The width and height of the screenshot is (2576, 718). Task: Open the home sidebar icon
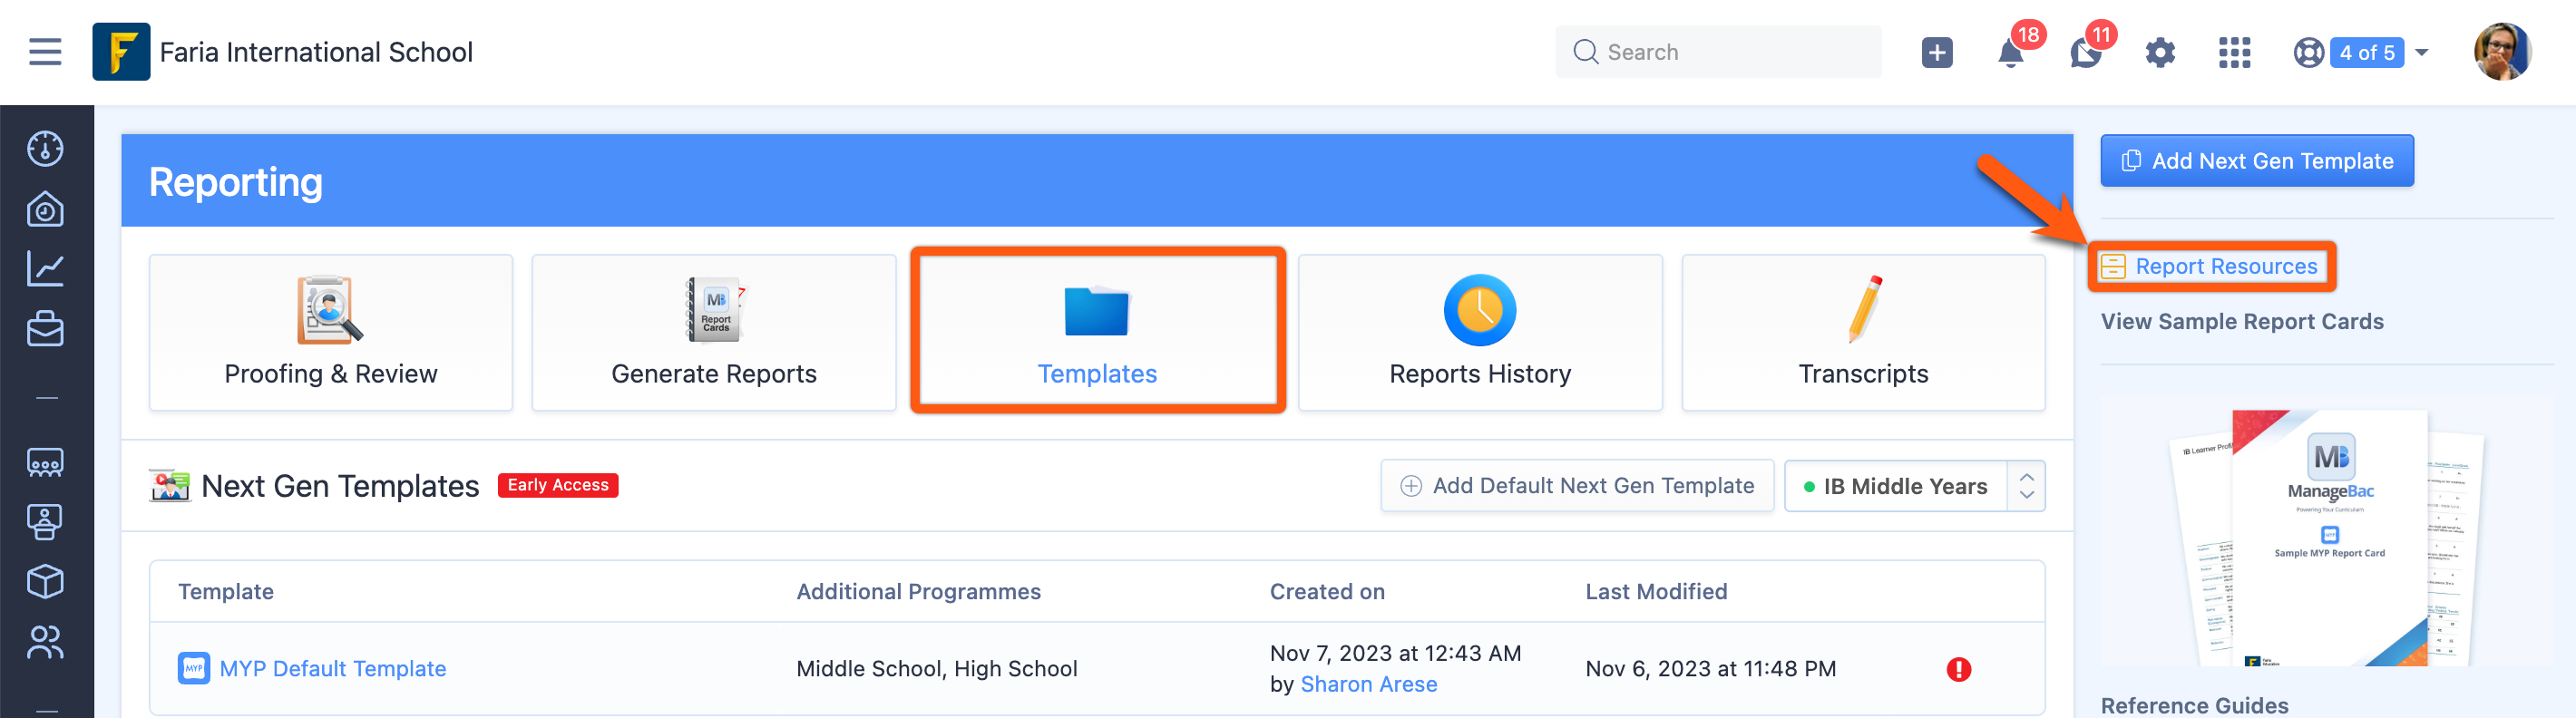45,209
